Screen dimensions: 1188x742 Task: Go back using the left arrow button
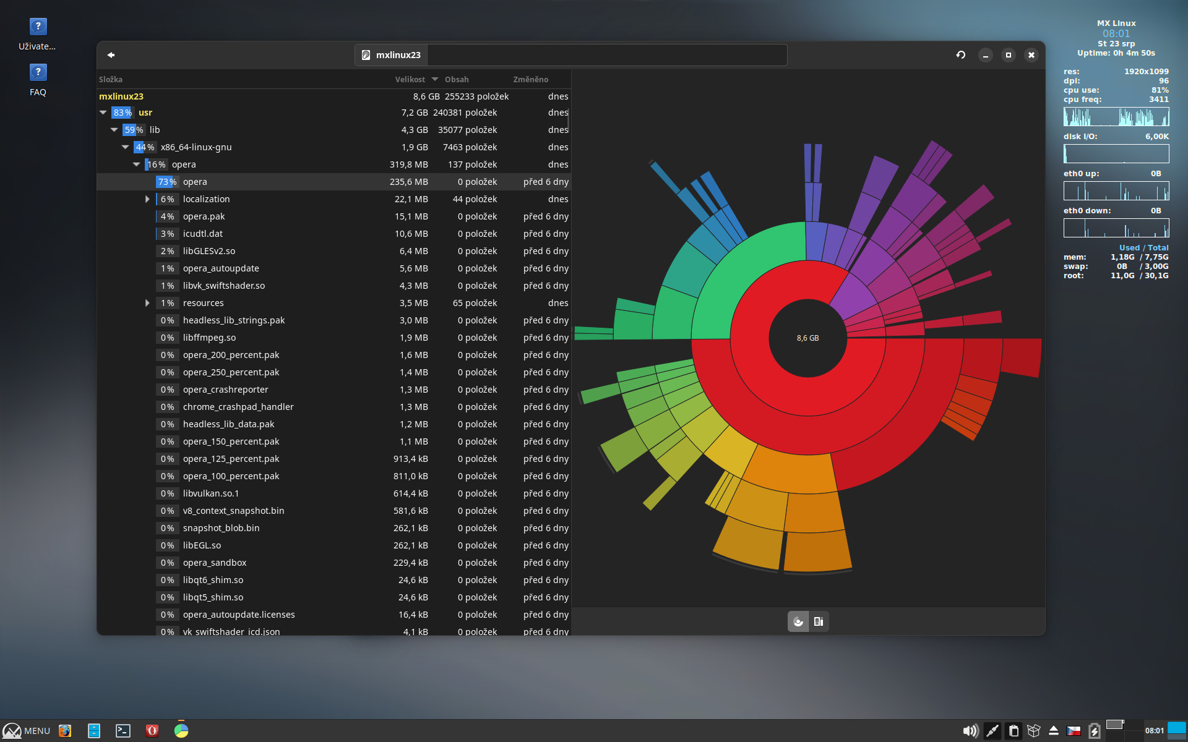click(x=111, y=55)
